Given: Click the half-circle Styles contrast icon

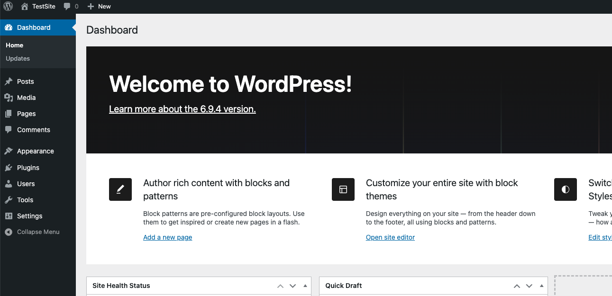Looking at the screenshot, I should pos(565,189).
